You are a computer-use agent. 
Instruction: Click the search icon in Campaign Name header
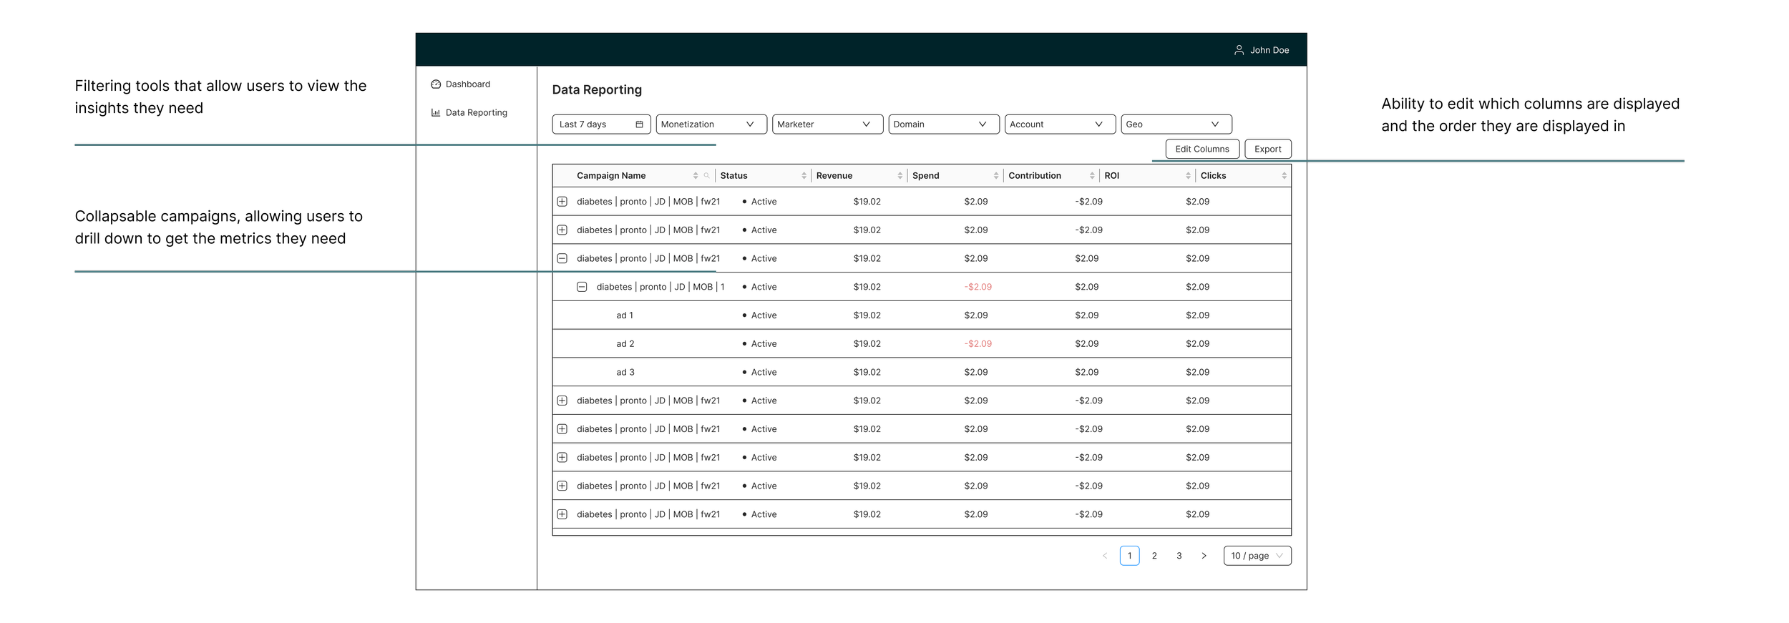(706, 176)
